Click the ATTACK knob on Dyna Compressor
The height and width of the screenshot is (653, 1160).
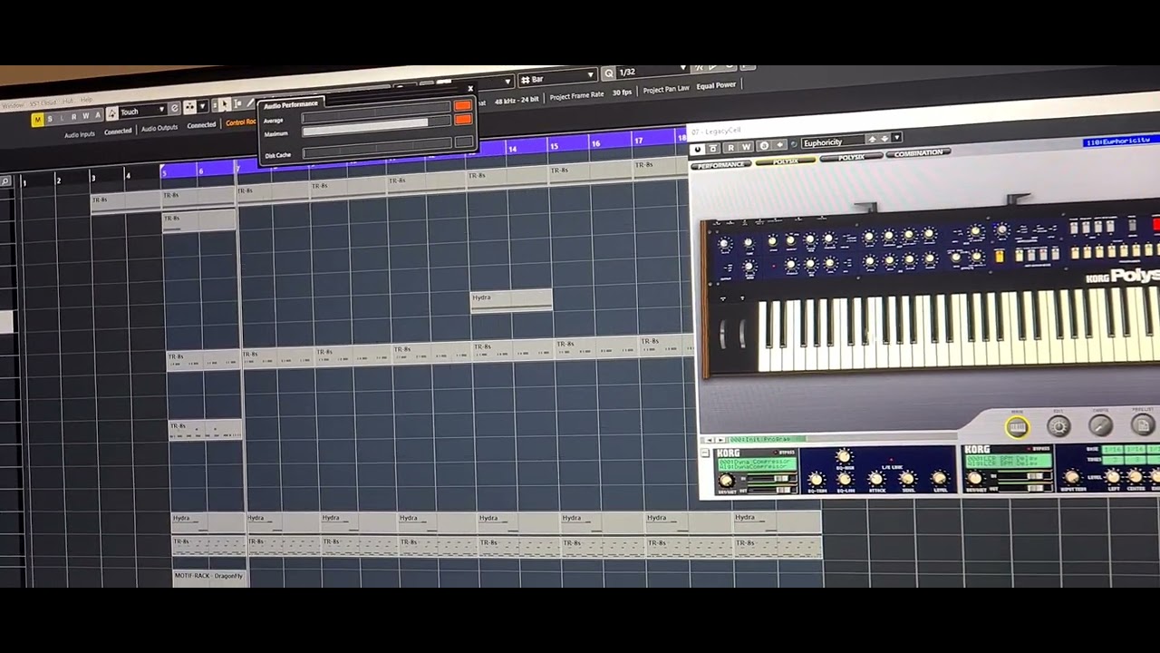[x=876, y=479]
